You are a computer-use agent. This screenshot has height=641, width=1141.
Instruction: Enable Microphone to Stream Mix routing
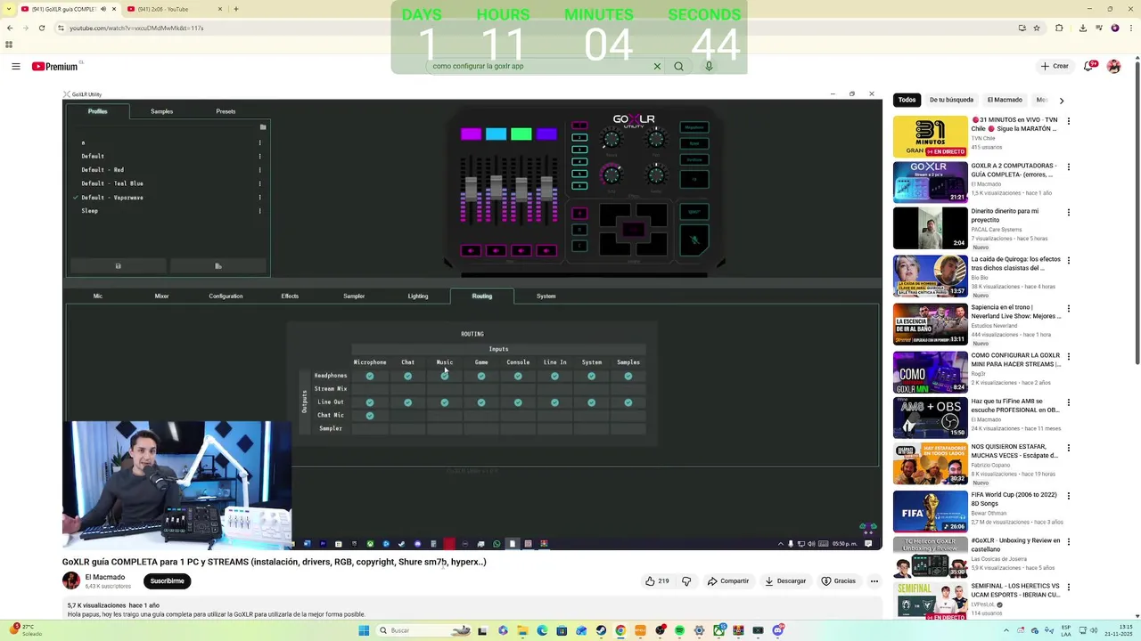pos(370,389)
